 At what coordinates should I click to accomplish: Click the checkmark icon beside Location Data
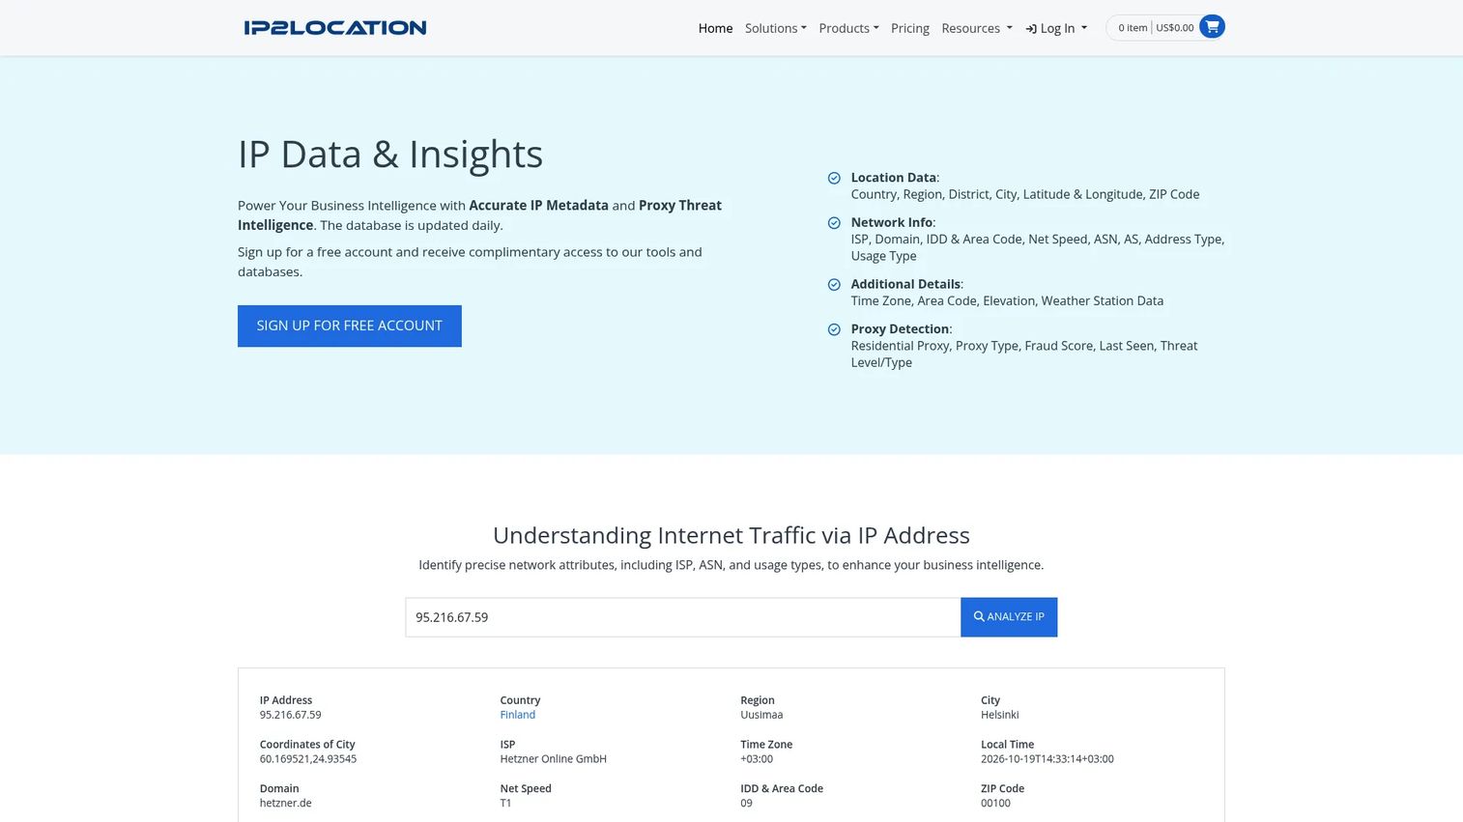click(834, 178)
